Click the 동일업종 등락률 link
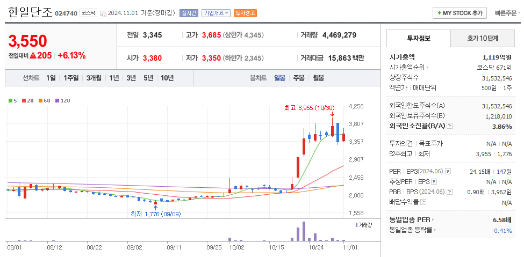Viewport: 524px width, 257px height. [411, 230]
